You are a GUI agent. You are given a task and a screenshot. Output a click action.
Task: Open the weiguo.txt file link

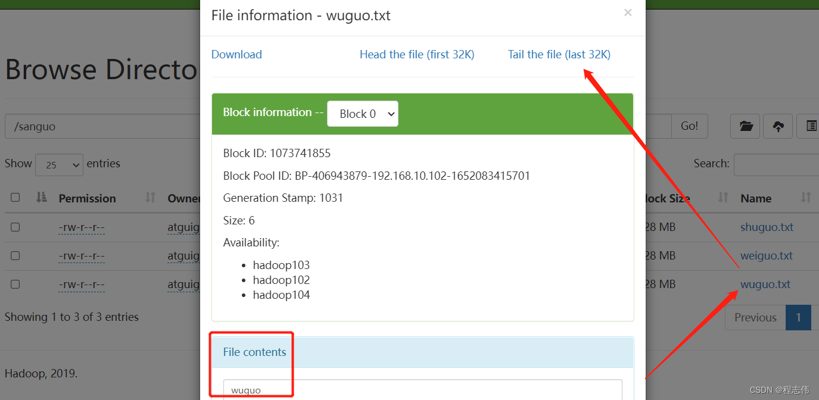point(766,255)
